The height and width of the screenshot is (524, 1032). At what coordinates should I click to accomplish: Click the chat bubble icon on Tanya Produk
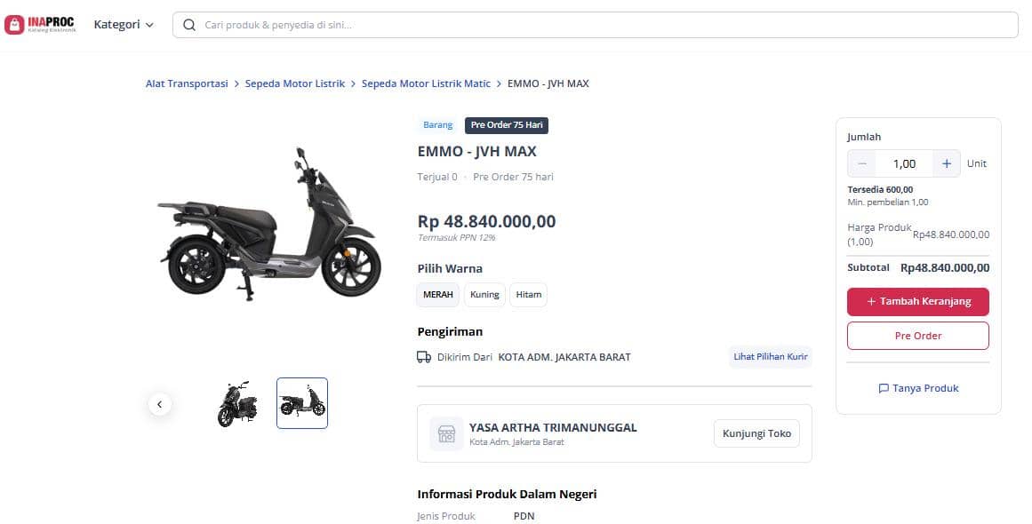click(883, 388)
